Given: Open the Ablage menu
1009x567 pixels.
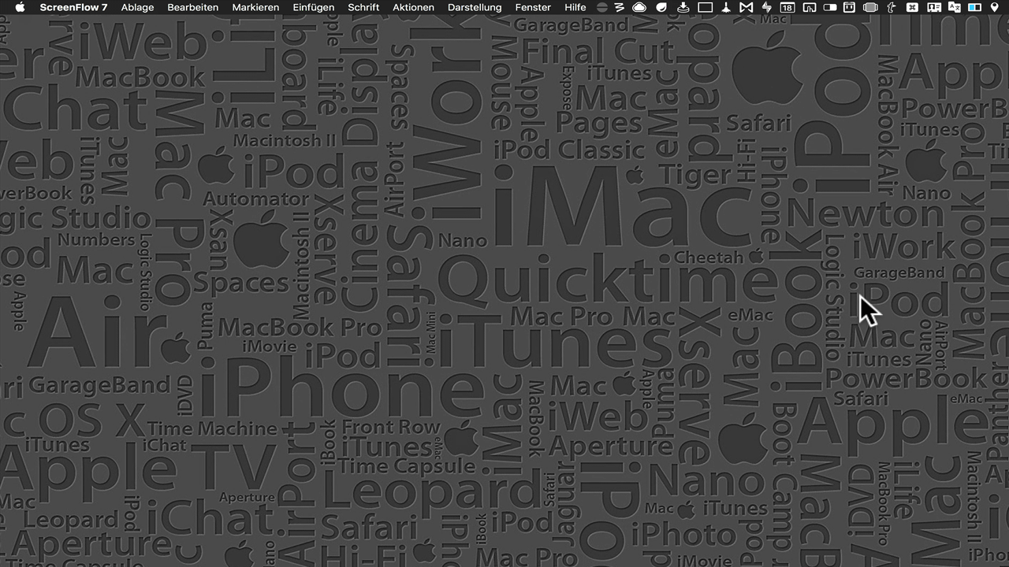Looking at the screenshot, I should click(137, 7).
